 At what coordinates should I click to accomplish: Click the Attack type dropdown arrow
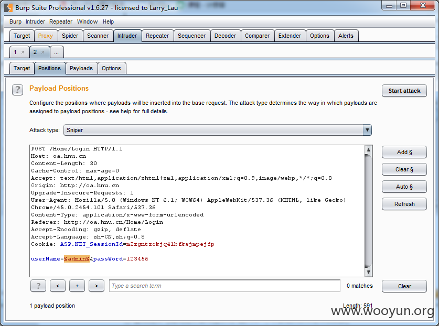[x=367, y=130]
